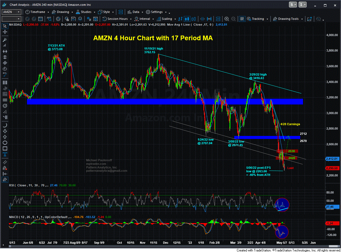Click the Mov Avg 1 Line label
The width and height of the screenshot is (341, 252).
(x=190, y=24)
